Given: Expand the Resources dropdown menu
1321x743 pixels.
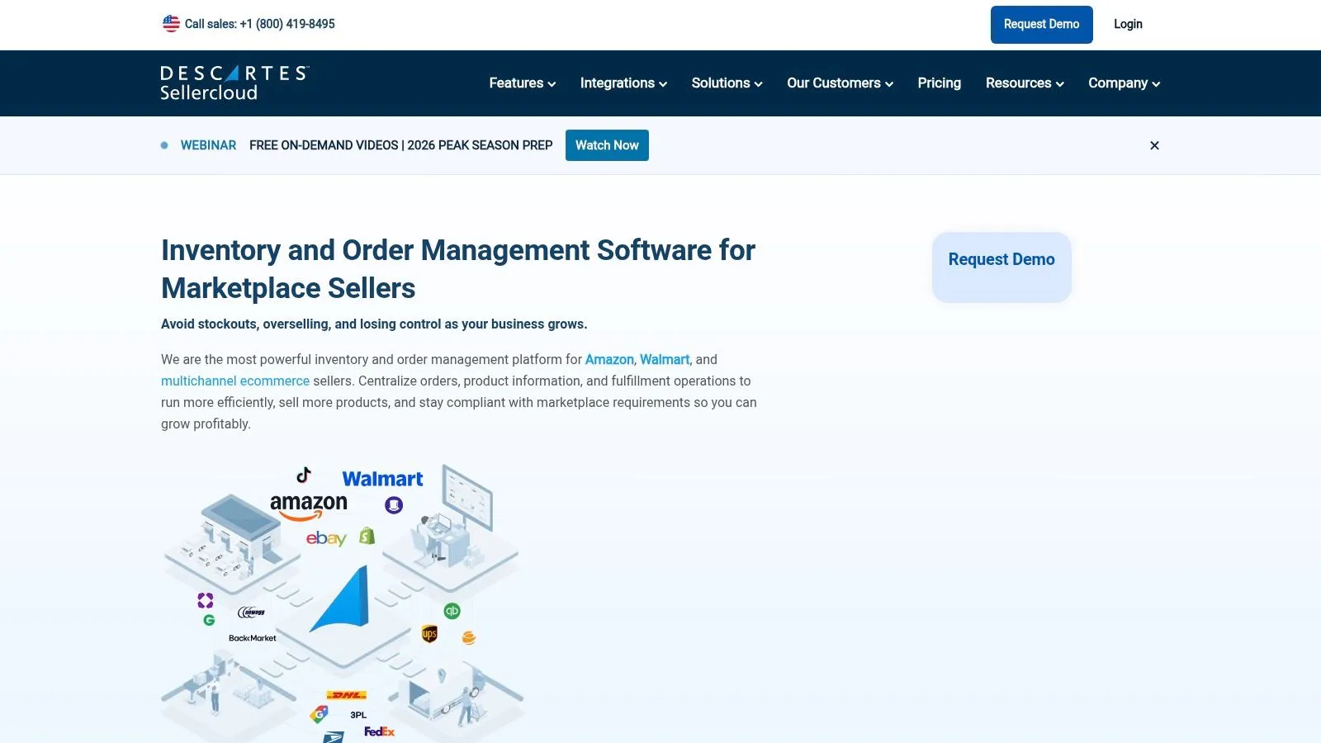Looking at the screenshot, I should [1025, 83].
